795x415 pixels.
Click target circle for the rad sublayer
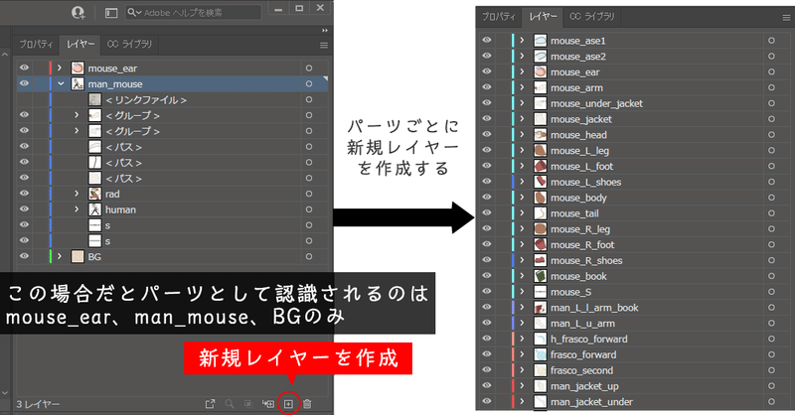[x=309, y=194]
